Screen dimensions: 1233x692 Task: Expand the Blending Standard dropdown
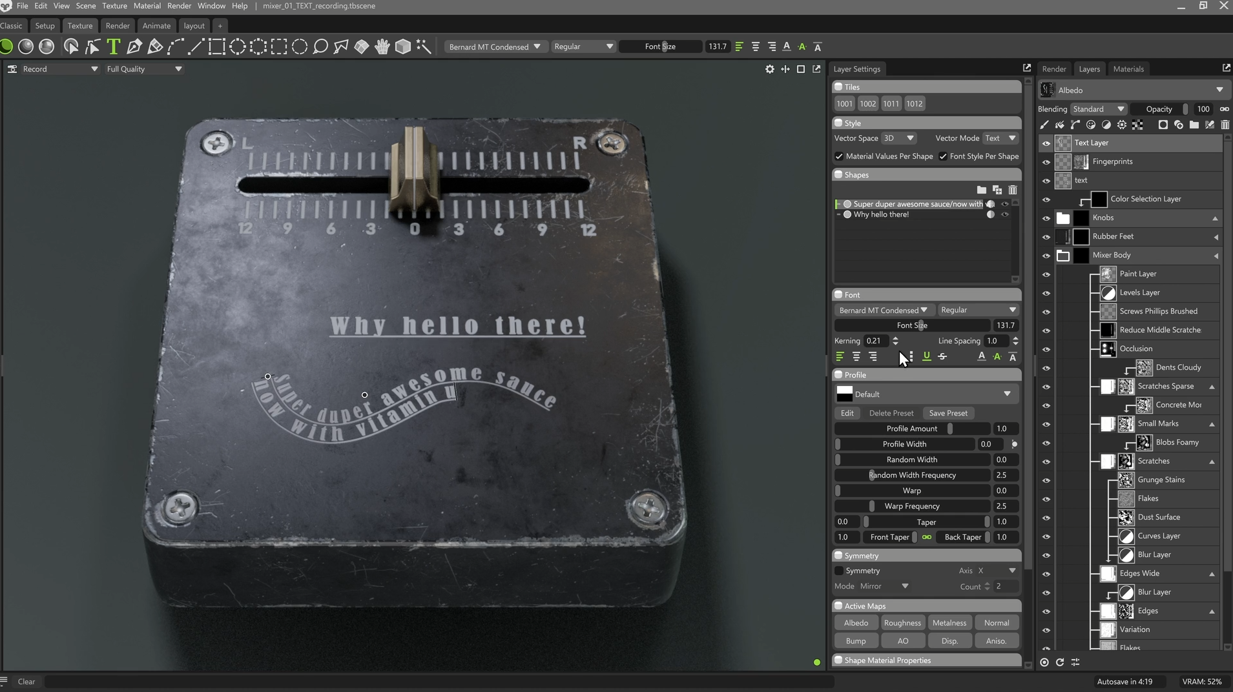(x=1099, y=109)
